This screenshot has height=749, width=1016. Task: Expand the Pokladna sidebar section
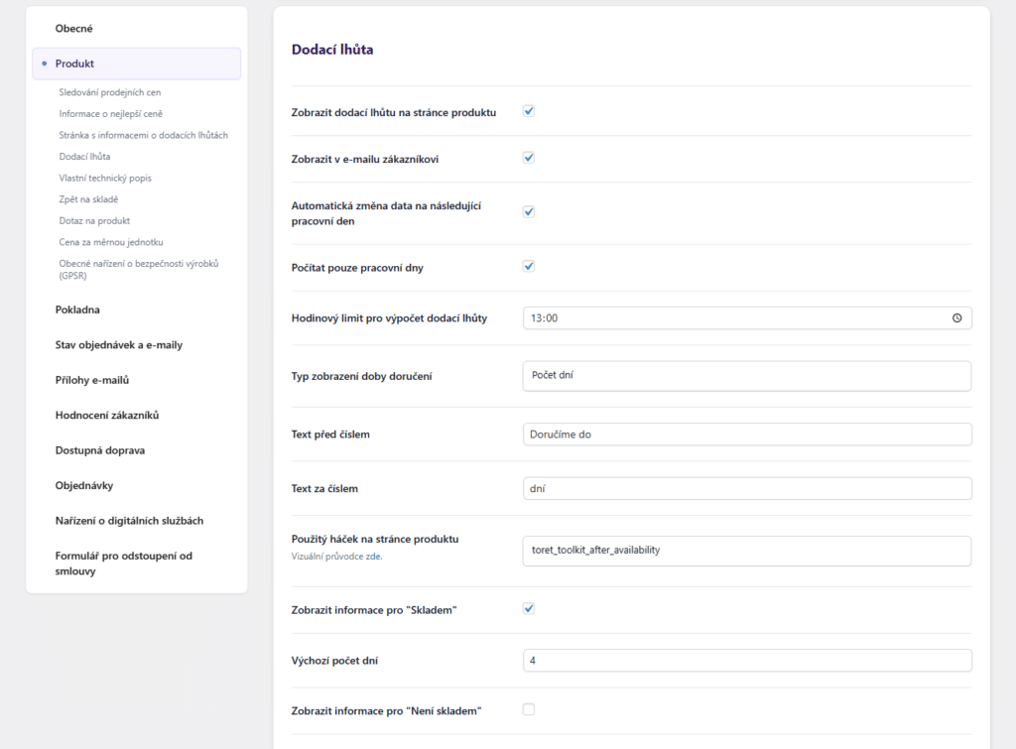coord(77,310)
